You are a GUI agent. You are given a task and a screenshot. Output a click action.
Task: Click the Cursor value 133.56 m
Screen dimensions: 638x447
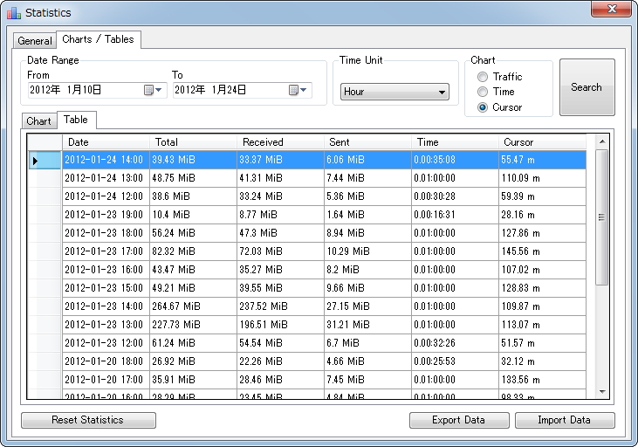(x=542, y=380)
